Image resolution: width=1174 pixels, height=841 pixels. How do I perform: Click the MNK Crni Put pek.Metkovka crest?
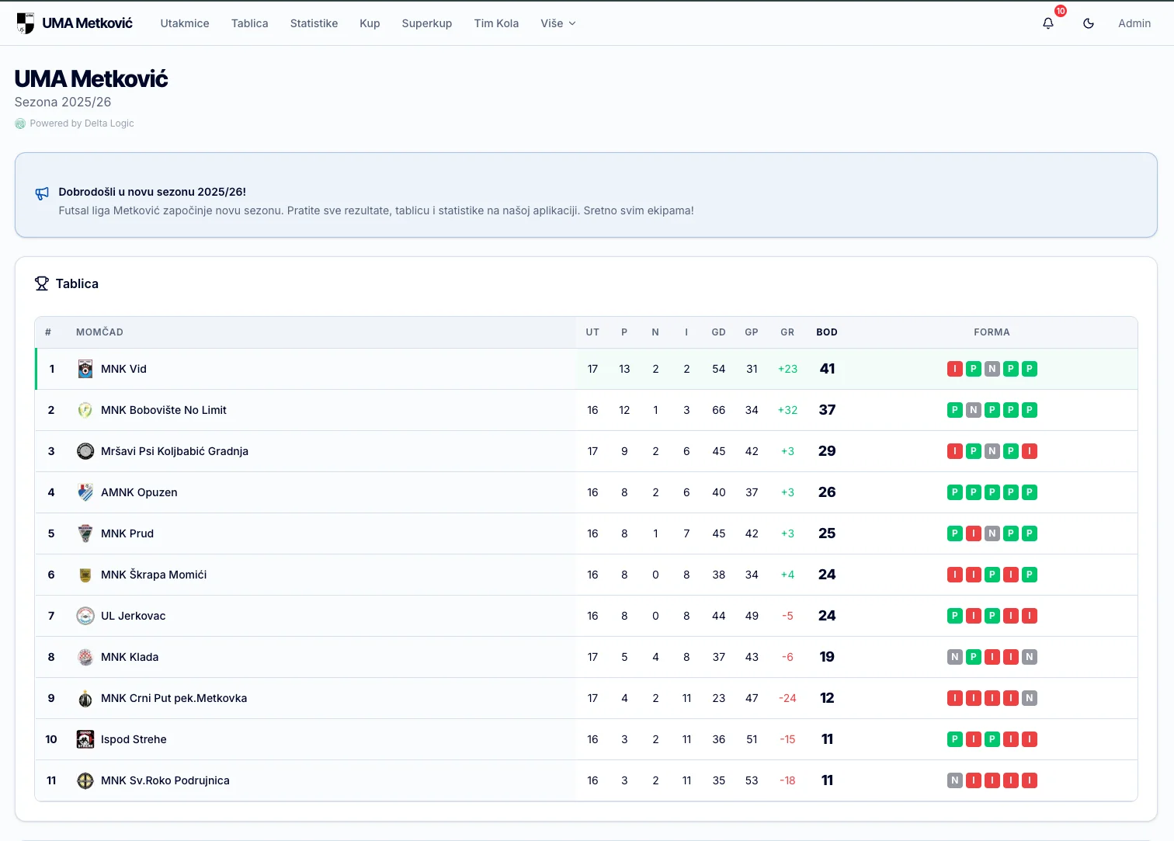(85, 698)
